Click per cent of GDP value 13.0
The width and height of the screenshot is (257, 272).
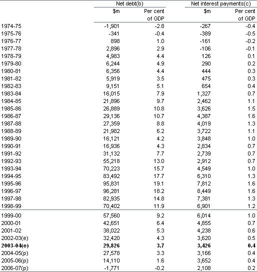pos(159,161)
